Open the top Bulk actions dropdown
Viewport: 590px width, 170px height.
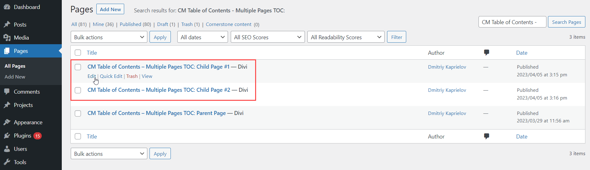[109, 37]
